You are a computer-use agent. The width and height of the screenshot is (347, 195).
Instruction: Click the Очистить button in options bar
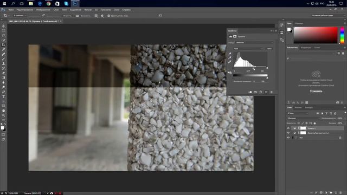point(67,16)
